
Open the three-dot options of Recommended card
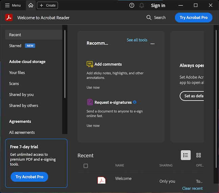click(152, 44)
